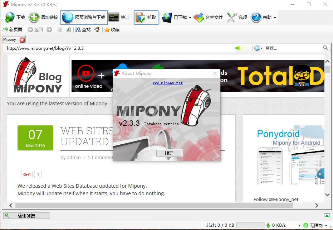Click the Blog Mipony logo

click(38, 75)
